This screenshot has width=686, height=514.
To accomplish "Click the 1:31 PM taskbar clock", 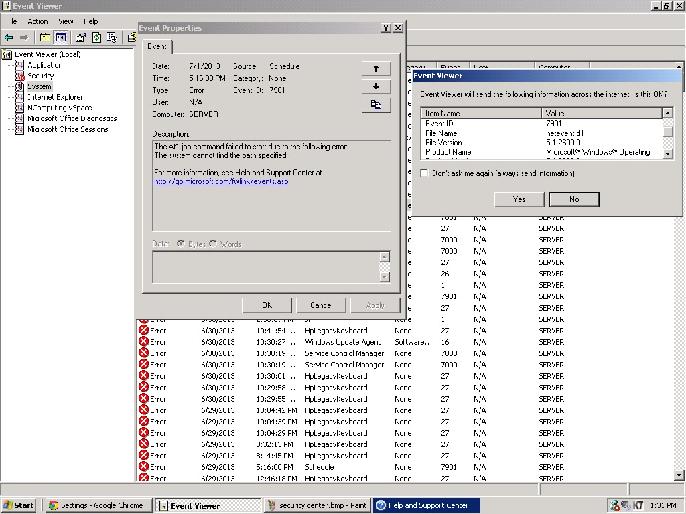I will [663, 505].
